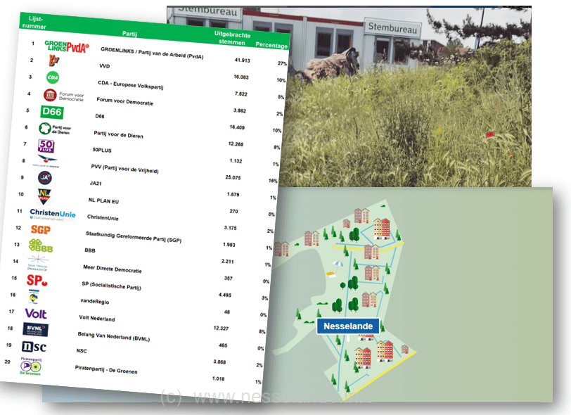Click the green BBB clover logo
The width and height of the screenshot is (571, 415).
coord(40,245)
